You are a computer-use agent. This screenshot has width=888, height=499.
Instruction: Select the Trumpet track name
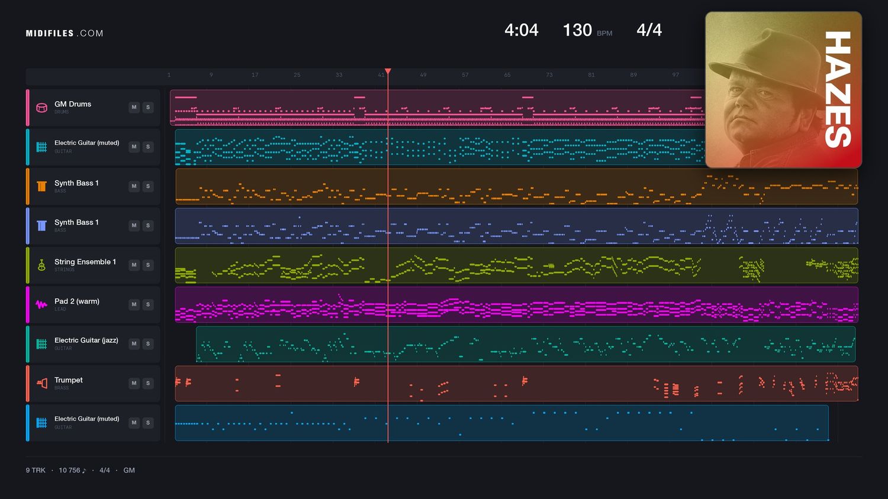pos(69,380)
